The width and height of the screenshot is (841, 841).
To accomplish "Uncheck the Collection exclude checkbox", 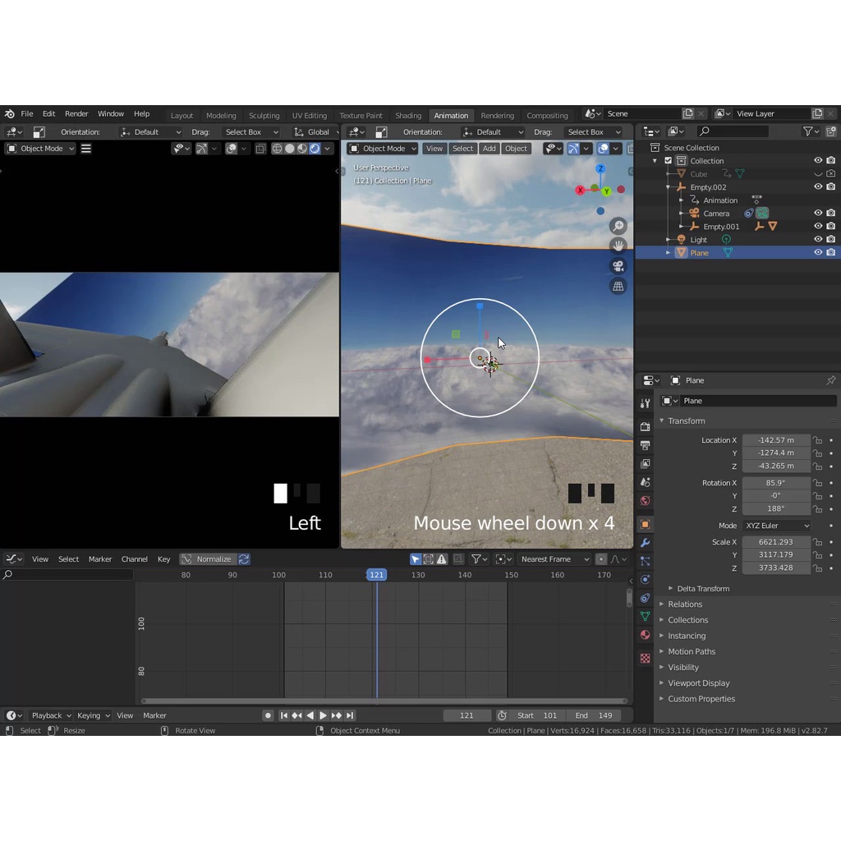I will 668,161.
